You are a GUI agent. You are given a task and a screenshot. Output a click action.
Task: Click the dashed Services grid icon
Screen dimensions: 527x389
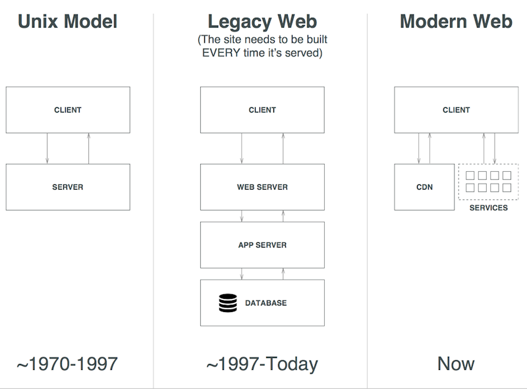click(488, 182)
